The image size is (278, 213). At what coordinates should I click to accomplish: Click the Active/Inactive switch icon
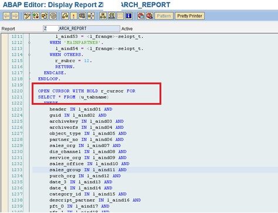pos(36,16)
